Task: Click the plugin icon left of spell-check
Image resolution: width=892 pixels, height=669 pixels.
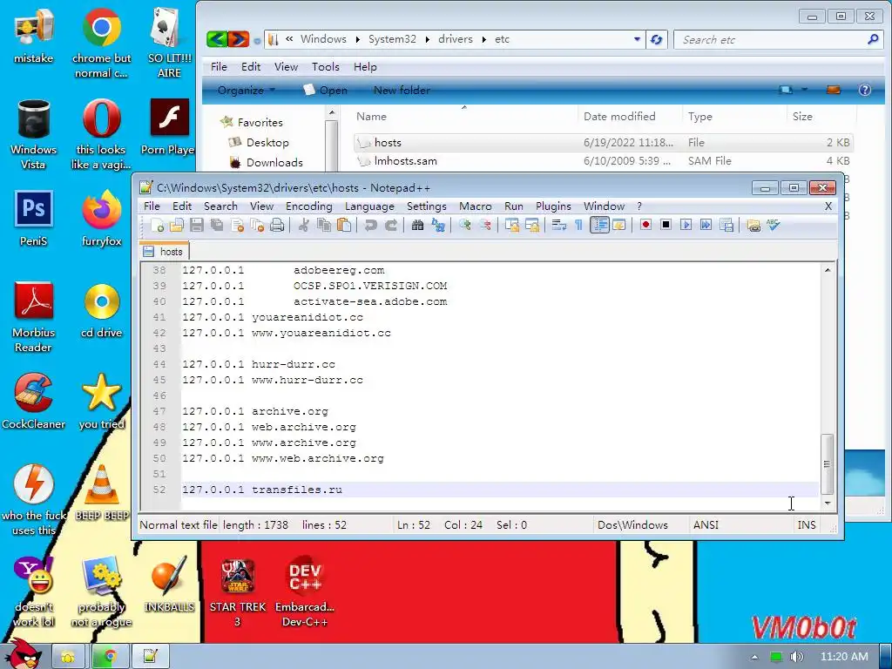Action: click(x=753, y=226)
